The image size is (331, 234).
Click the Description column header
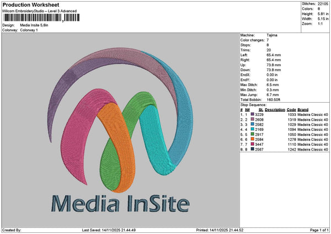[275, 110]
